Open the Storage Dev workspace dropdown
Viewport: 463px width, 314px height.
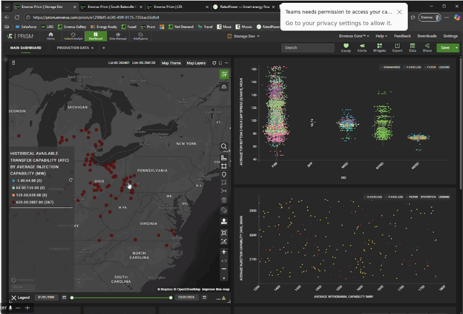click(x=243, y=36)
